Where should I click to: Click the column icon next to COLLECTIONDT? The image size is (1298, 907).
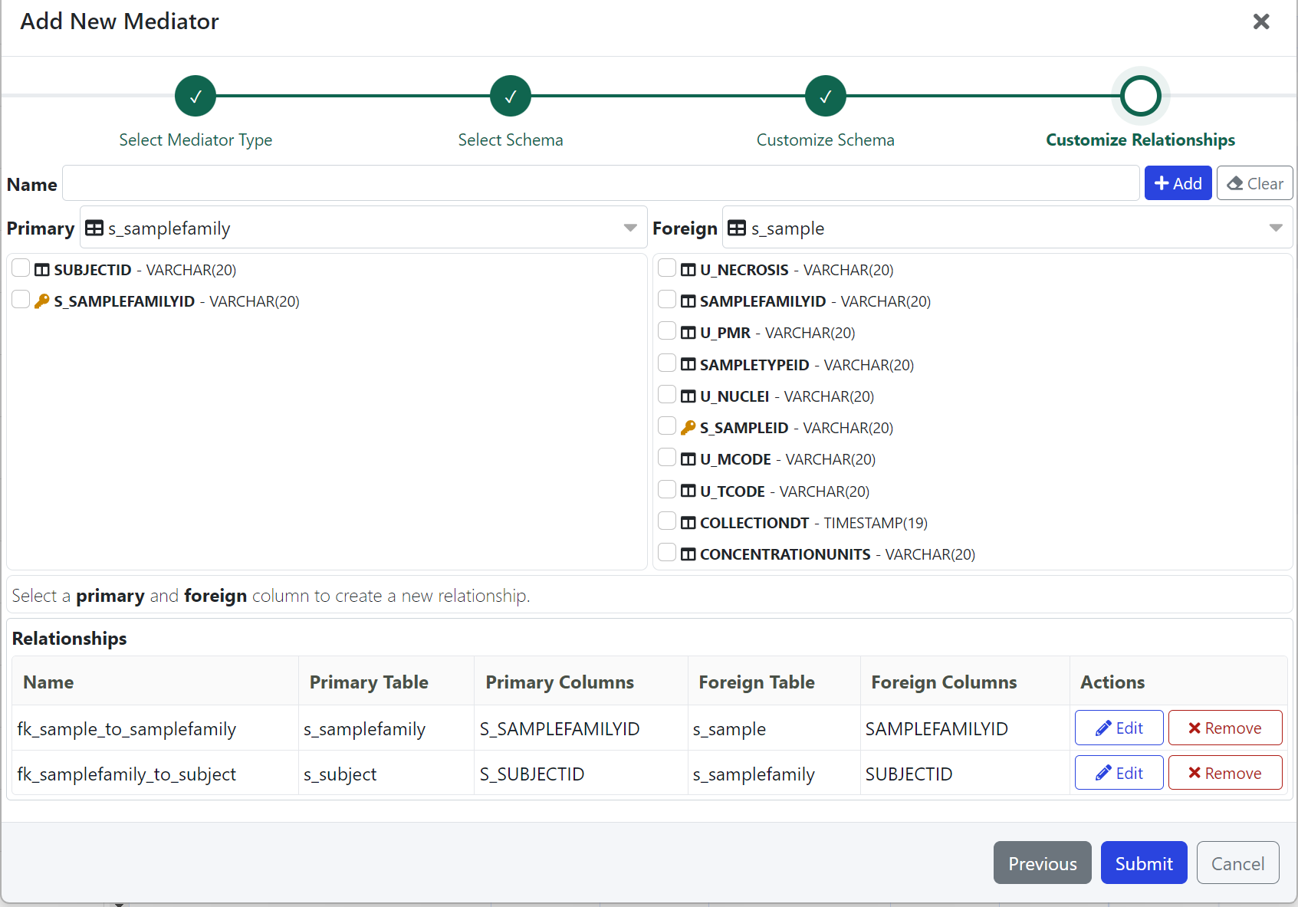[688, 523]
